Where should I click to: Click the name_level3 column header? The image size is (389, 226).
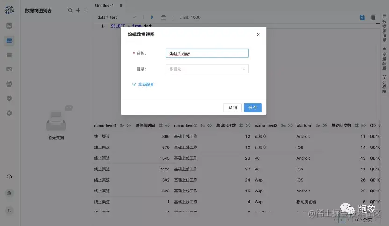(x=266, y=126)
